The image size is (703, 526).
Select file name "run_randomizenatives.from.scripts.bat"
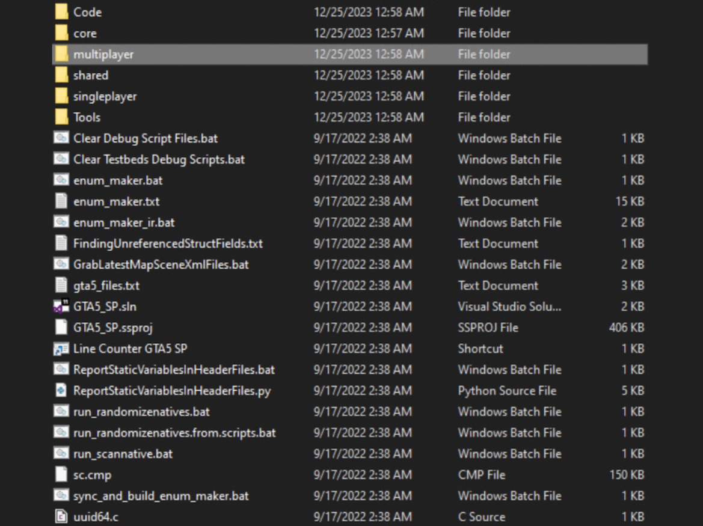(174, 433)
